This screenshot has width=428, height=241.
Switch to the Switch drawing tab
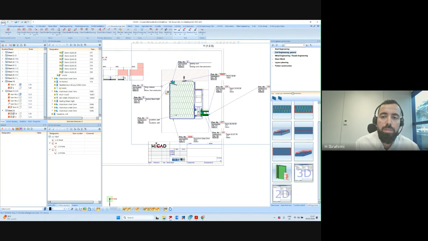tap(12, 121)
